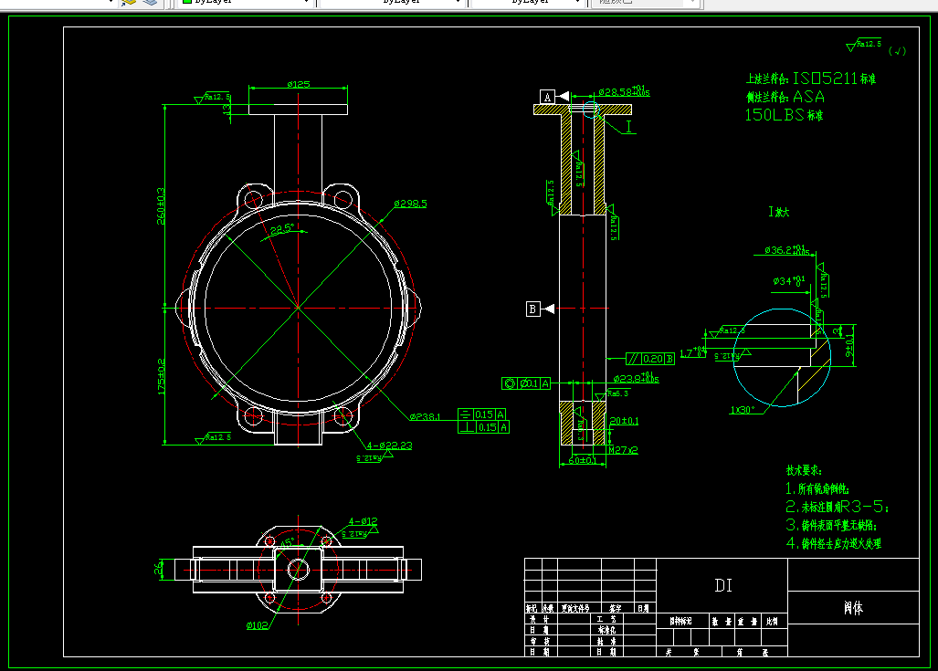The image size is (938, 671).
Task: Select technical requirement note 1
Action: [817, 488]
